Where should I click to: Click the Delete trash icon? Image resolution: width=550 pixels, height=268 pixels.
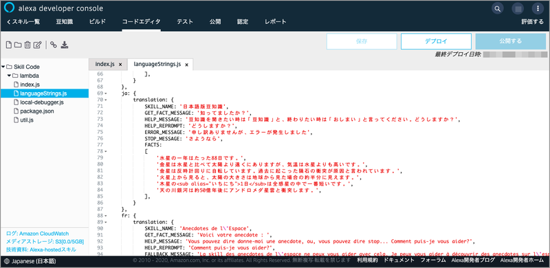click(27, 45)
